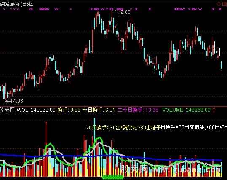Viewport: 227px width, 180px height.
Task: Click the diamond icon at top right
Action: click(x=219, y=4)
